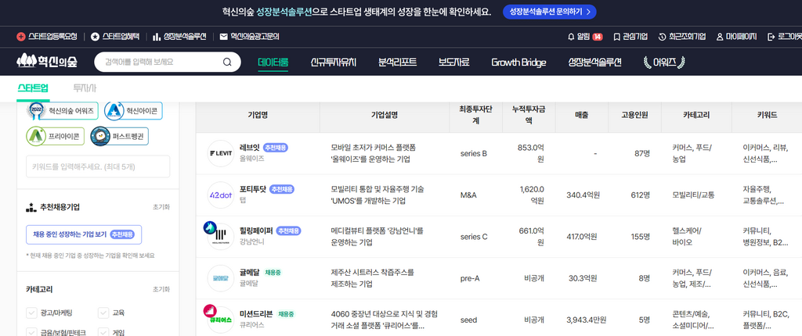The width and height of the screenshot is (802, 336).
Task: Click 스타트업등록요청 plus icon link
Action: [x=46, y=37]
